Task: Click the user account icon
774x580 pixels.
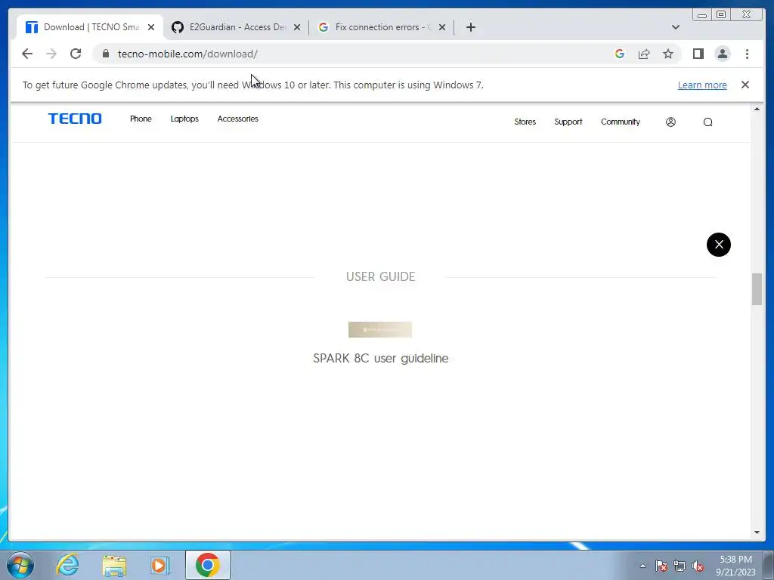Action: [670, 122]
